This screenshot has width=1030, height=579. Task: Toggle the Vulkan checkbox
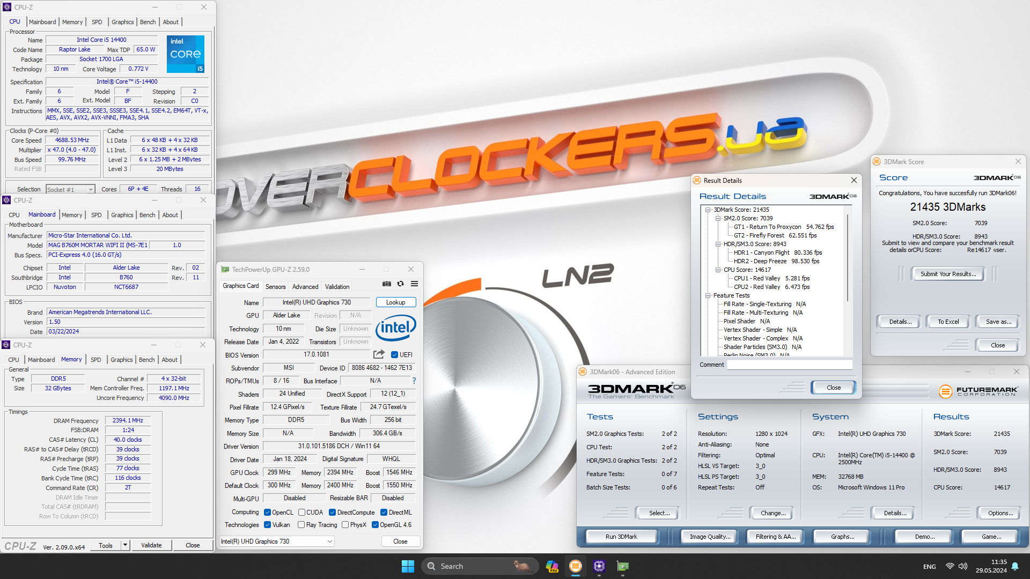(267, 525)
